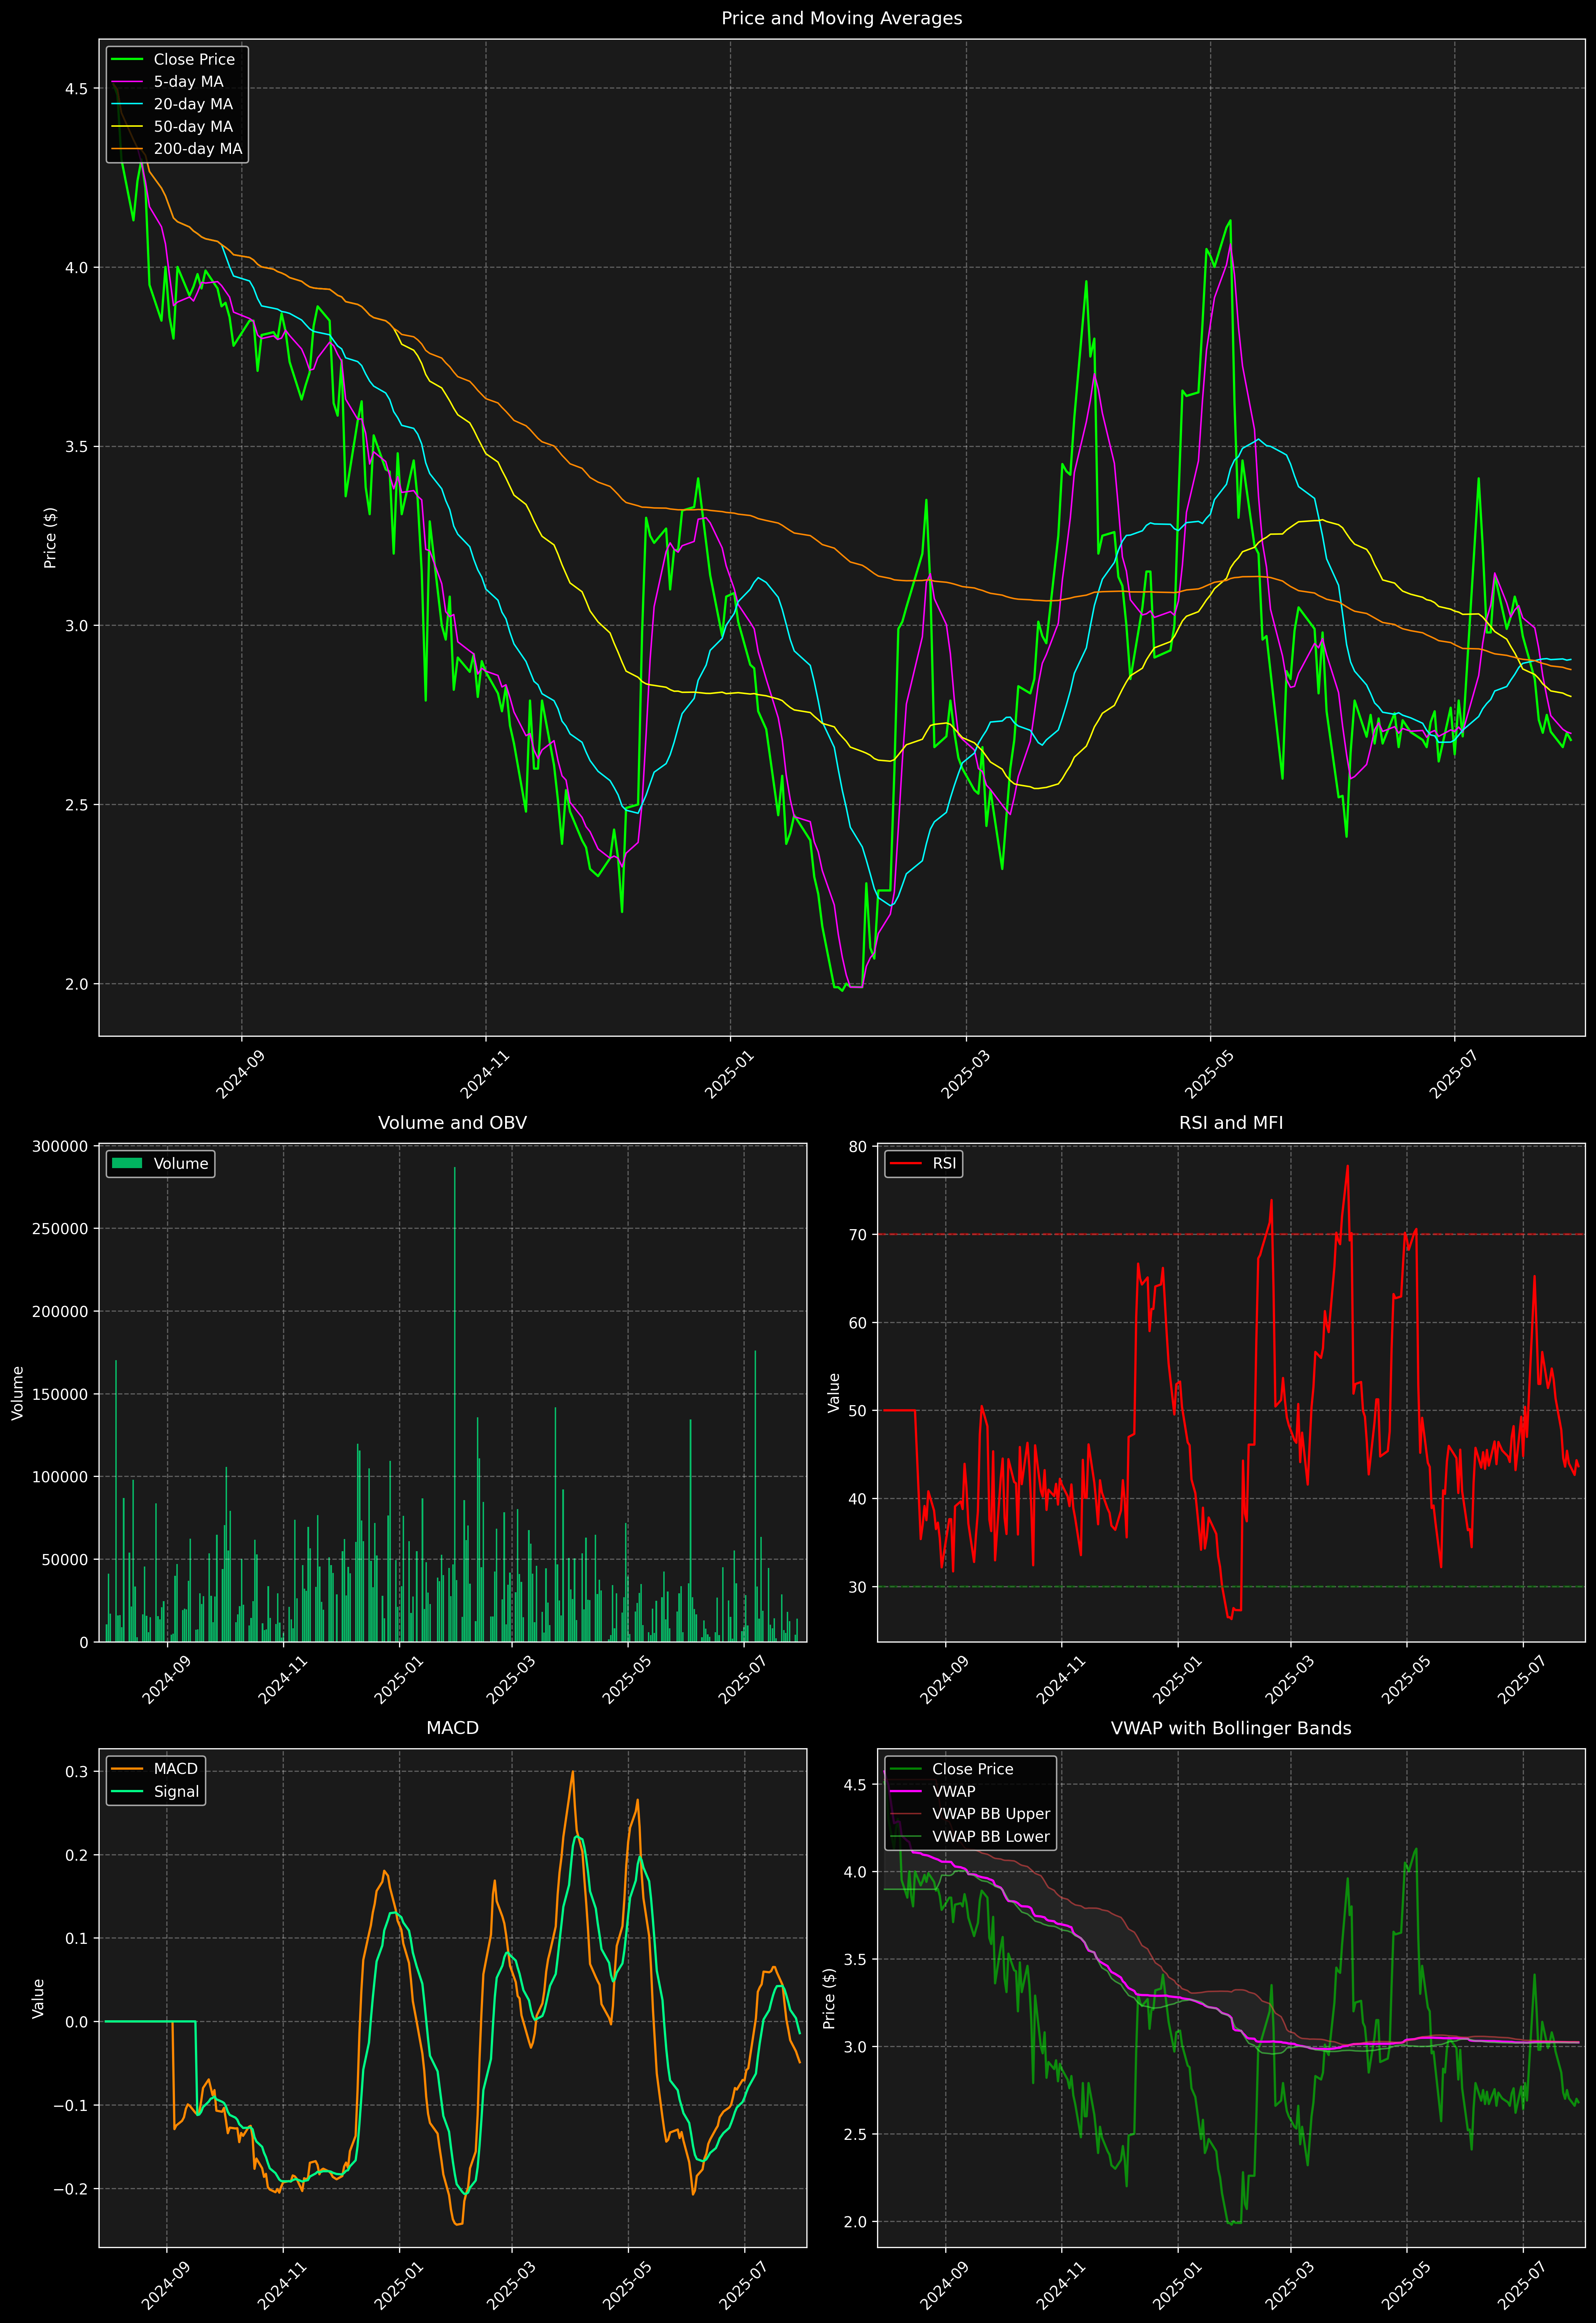Screen dimensions: 1596x2323
Task: Click the "50000" volume axis tick
Action: (64, 1560)
